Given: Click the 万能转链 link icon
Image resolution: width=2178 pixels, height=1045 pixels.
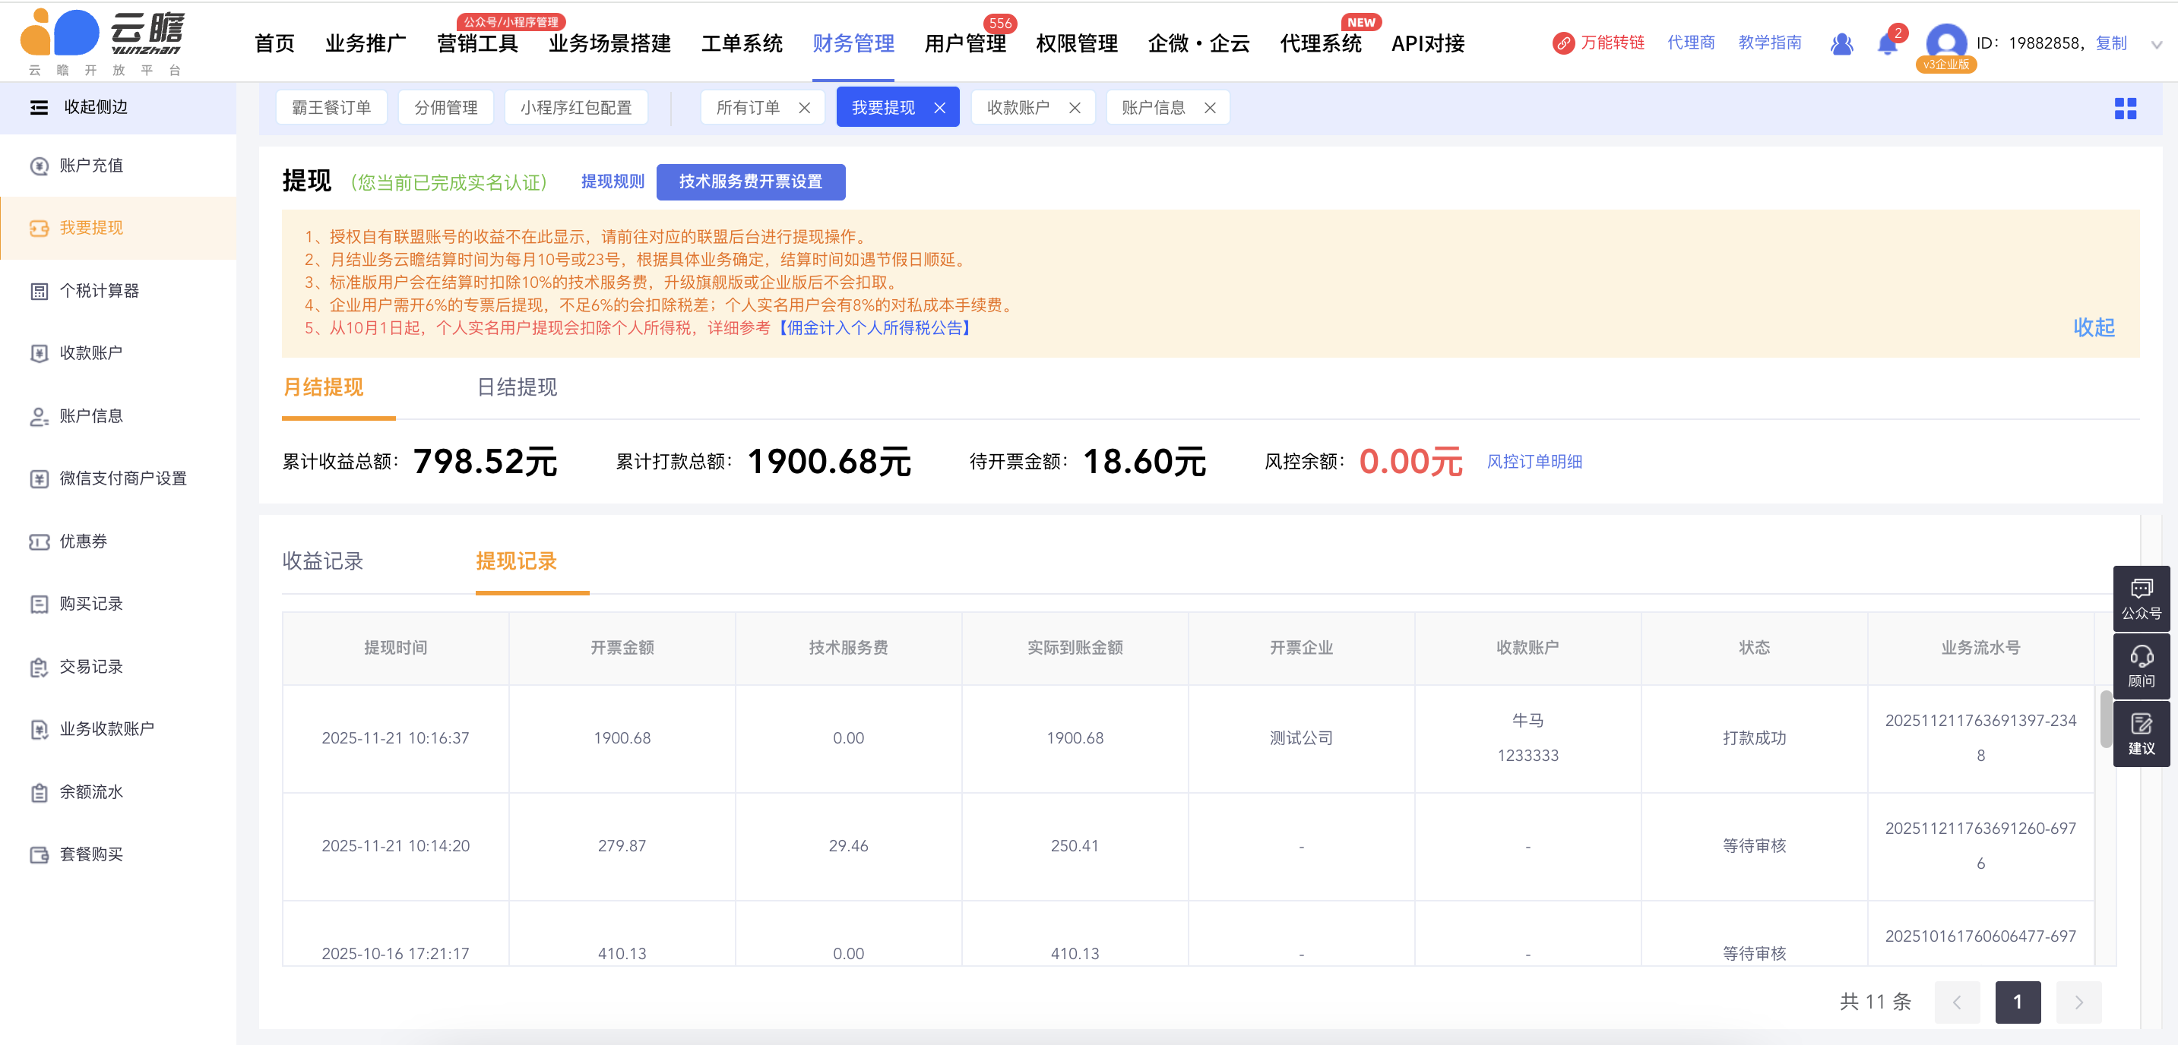Looking at the screenshot, I should tap(1562, 43).
